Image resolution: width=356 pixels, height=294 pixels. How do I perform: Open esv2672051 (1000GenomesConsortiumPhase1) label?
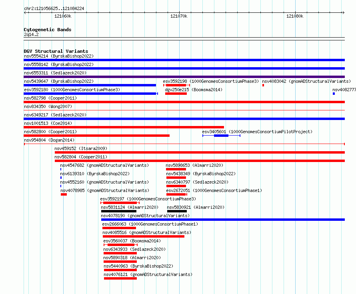214,190
